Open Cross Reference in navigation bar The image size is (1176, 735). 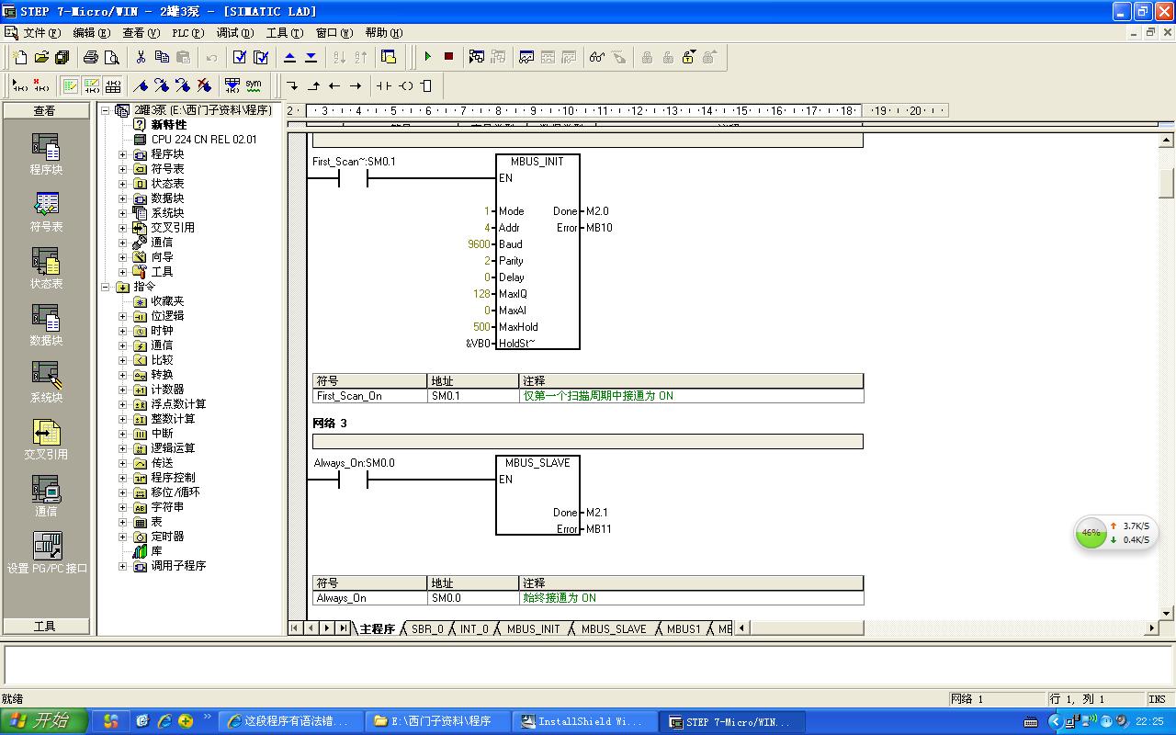46,439
